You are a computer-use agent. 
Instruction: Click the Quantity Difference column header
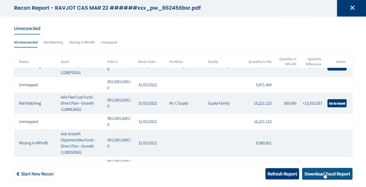tap(314, 61)
